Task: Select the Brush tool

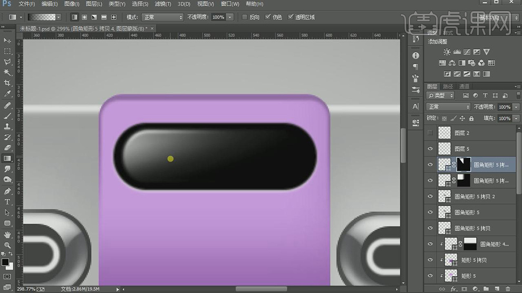Action: tap(7, 116)
